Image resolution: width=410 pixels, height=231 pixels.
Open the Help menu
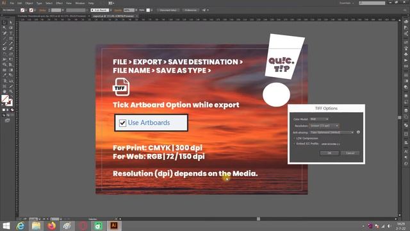pos(91,3)
